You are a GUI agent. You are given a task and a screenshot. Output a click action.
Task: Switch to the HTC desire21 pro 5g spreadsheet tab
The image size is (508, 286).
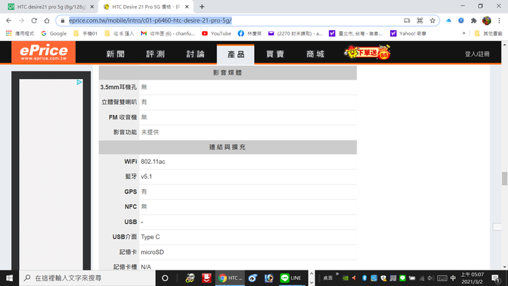click(x=49, y=6)
